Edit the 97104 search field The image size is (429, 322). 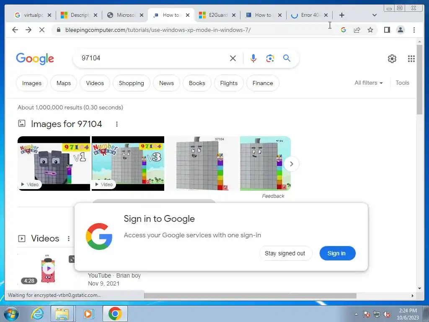click(153, 58)
